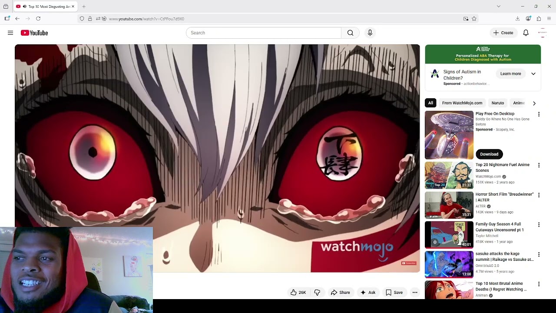
Task: Bookmark this page with star icon
Action: (474, 19)
